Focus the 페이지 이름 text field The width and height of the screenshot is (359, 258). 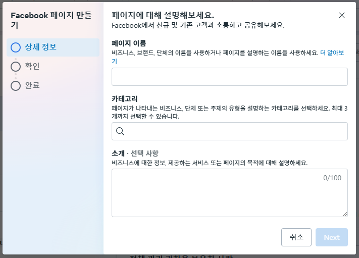pyautogui.click(x=230, y=77)
